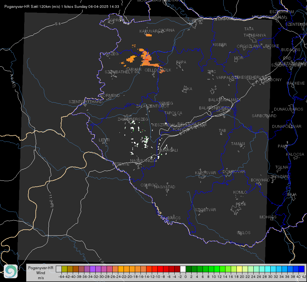307x282 pixels.
Task: Select the MÓR city label
Action: 239,58
